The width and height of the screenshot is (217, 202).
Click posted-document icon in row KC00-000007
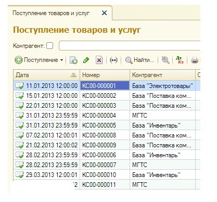tap(19, 165)
